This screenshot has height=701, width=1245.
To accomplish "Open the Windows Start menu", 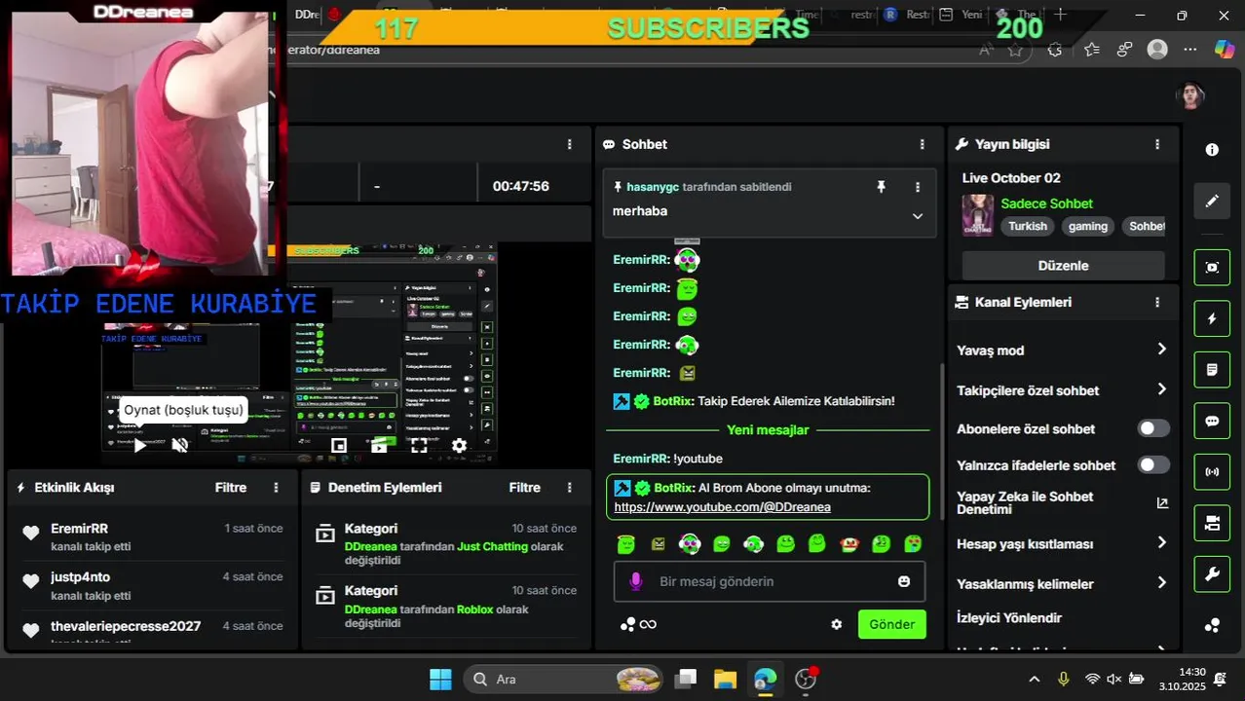I will pos(440,679).
